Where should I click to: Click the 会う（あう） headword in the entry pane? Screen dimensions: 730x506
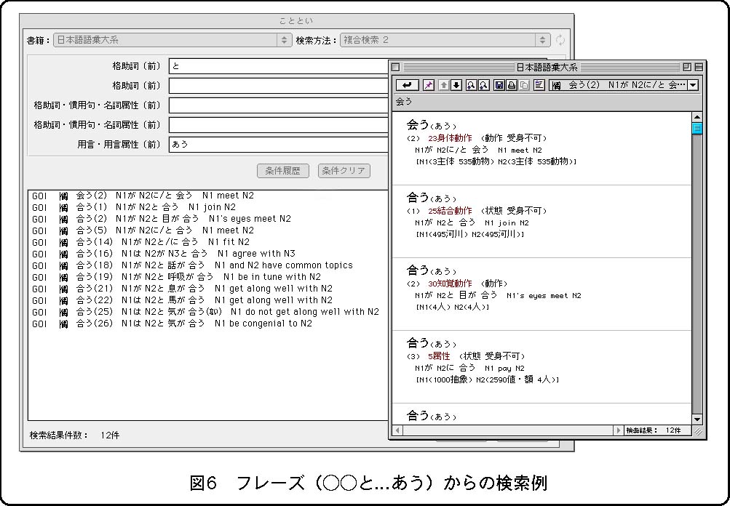(432, 124)
